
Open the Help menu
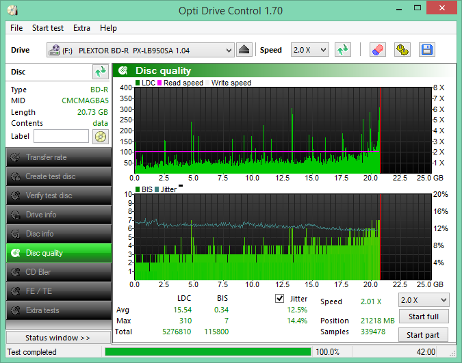click(x=108, y=28)
